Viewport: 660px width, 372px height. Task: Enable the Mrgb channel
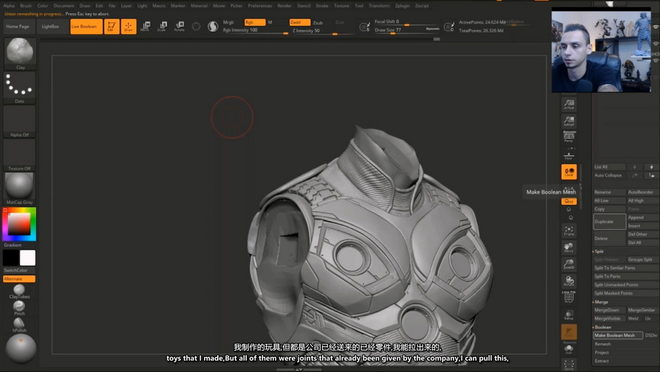(228, 22)
